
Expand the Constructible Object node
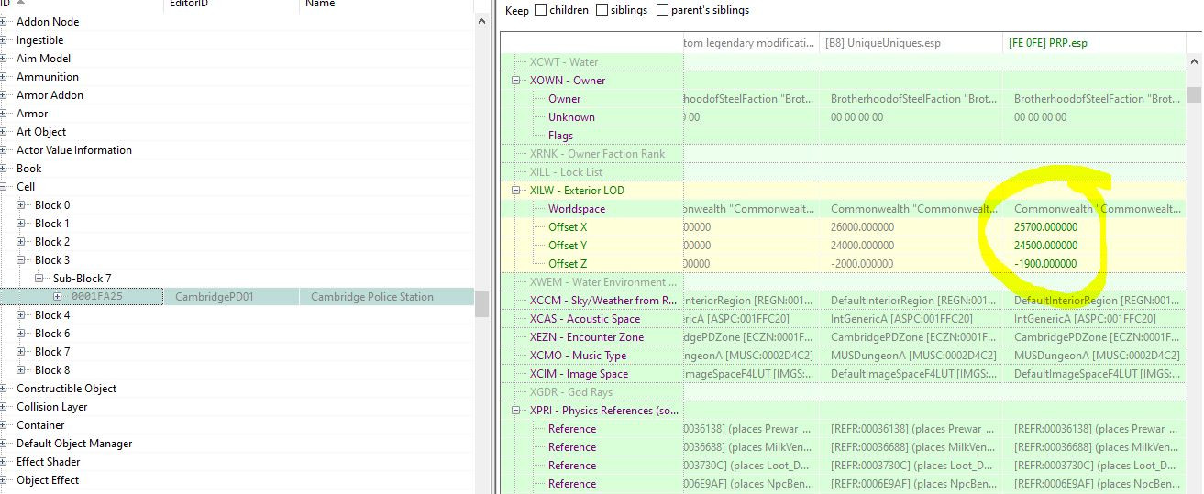click(4, 389)
